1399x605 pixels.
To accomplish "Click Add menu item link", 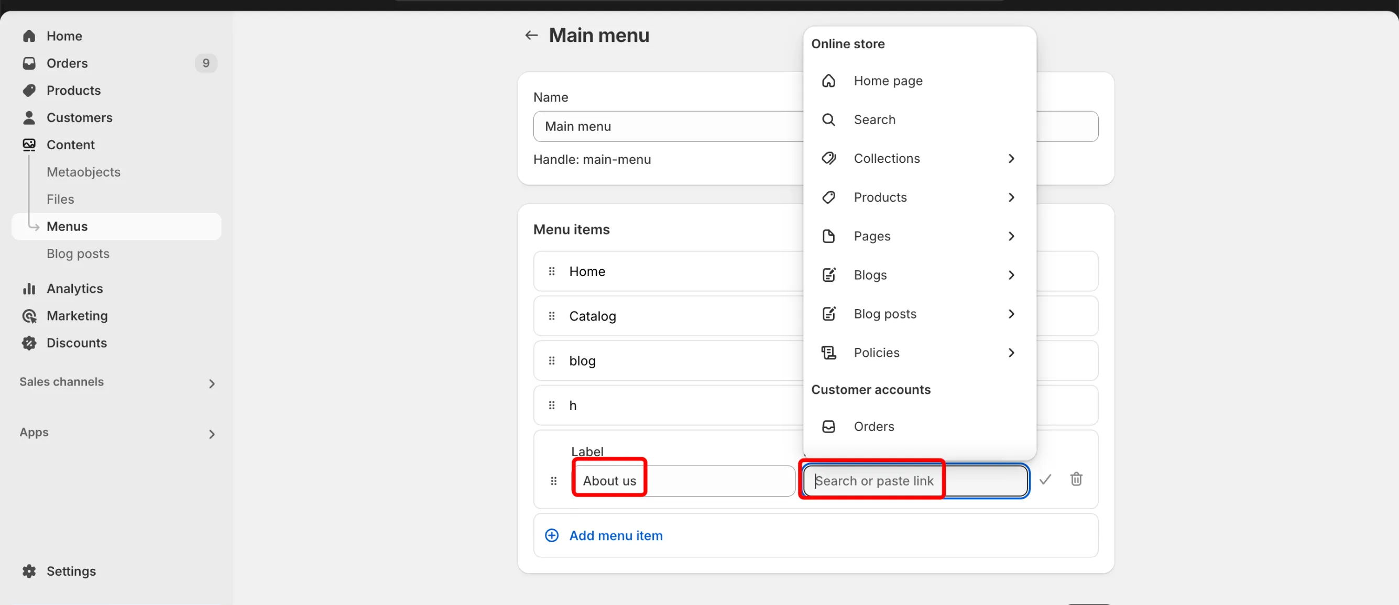I will [x=615, y=535].
